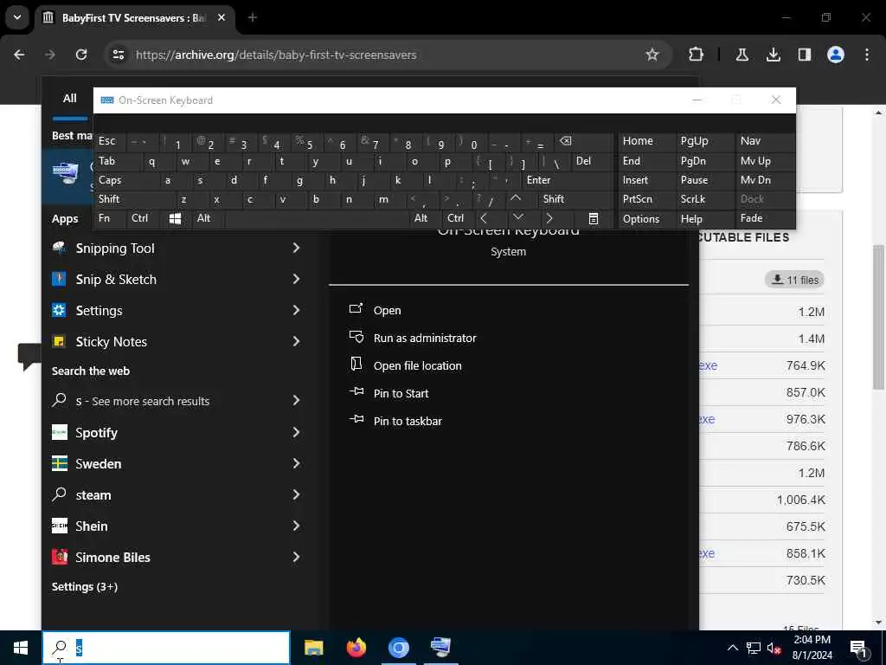This screenshot has height=665, width=886.
Task: Open Chrome three-dot menu
Action: 867,55
